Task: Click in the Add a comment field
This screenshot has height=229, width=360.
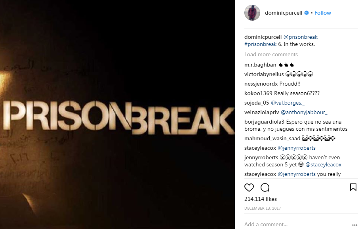Action: 296,224
